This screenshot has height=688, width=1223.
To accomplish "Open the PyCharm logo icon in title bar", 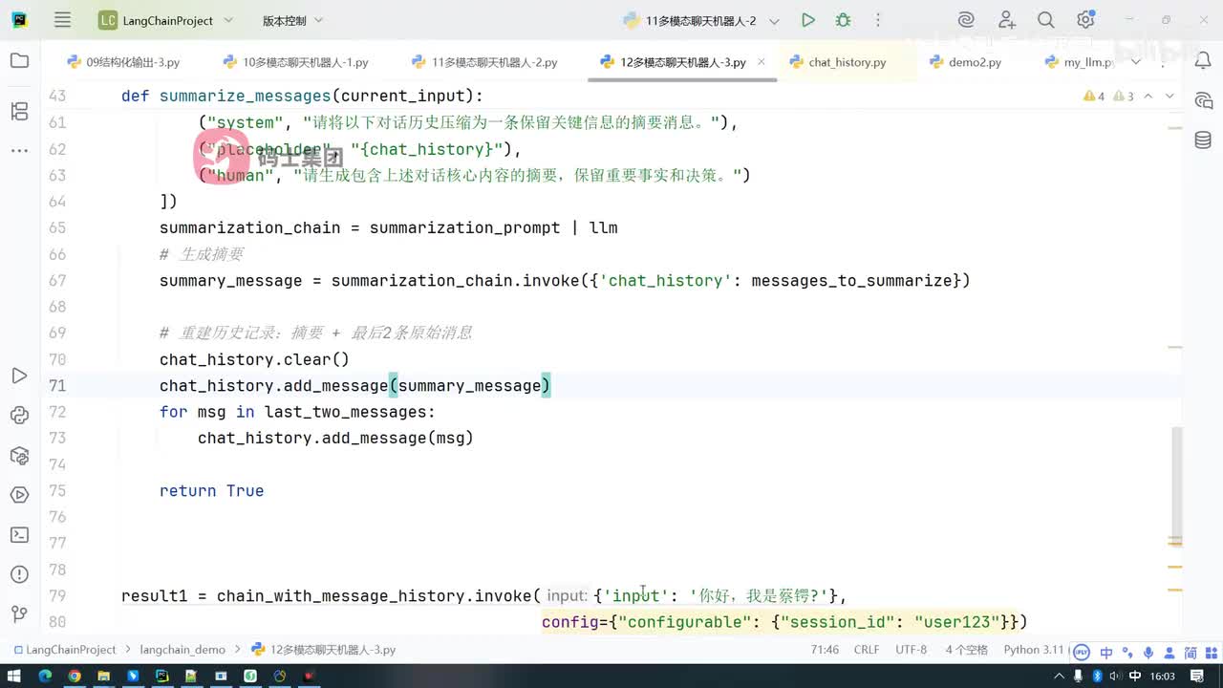I will [x=19, y=20].
